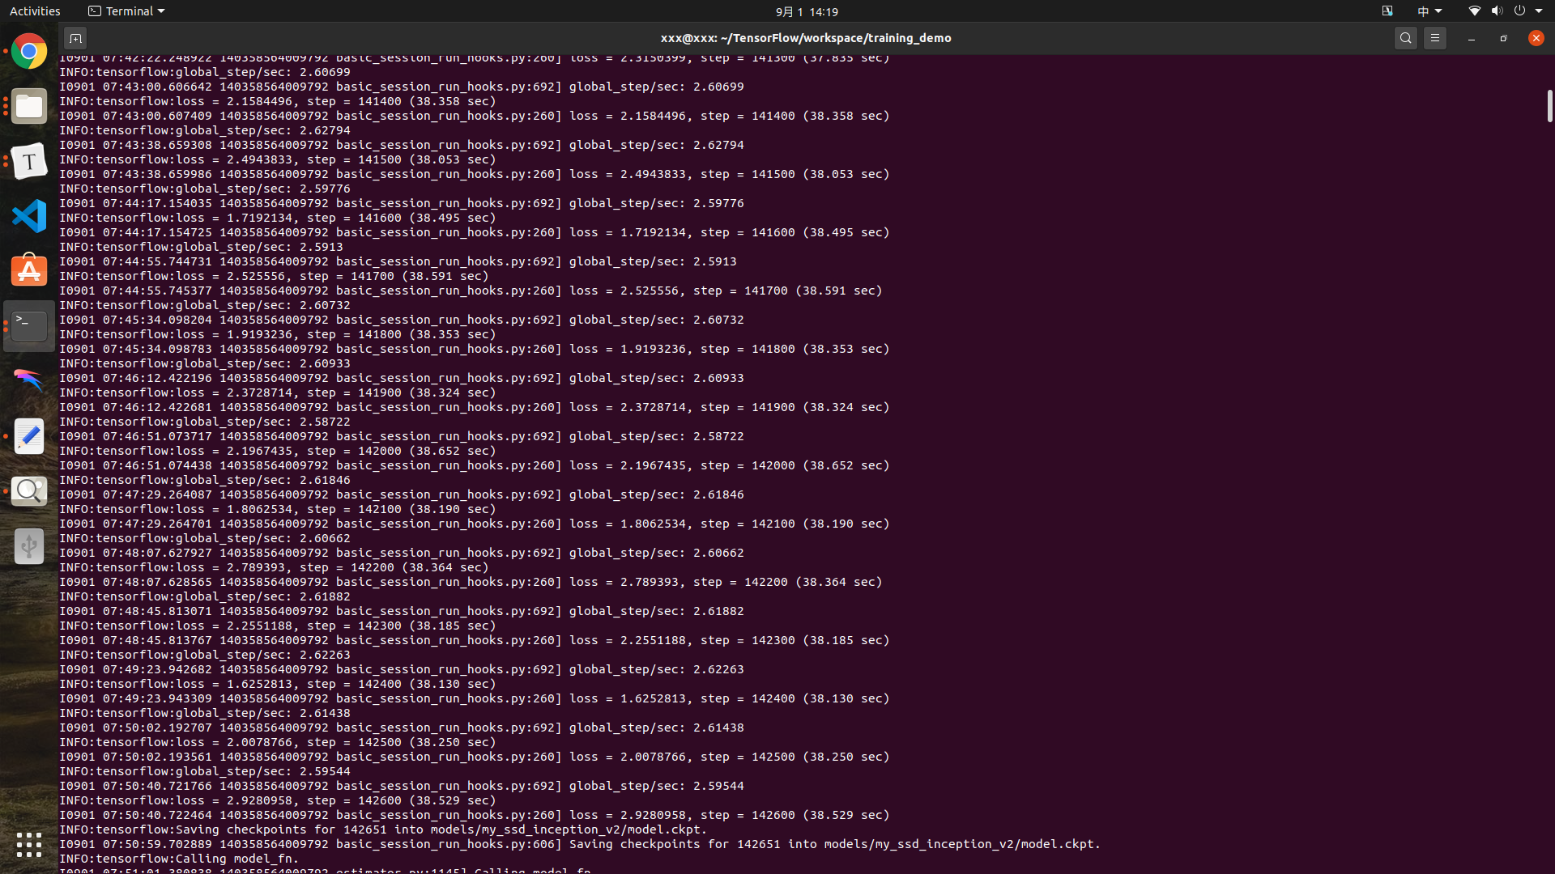Open Typora from the dock
The image size is (1555, 874).
coord(29,162)
